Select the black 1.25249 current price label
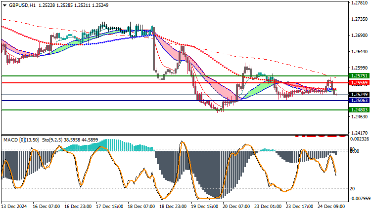Viewport: 371px width, 212px height. [x=359, y=95]
